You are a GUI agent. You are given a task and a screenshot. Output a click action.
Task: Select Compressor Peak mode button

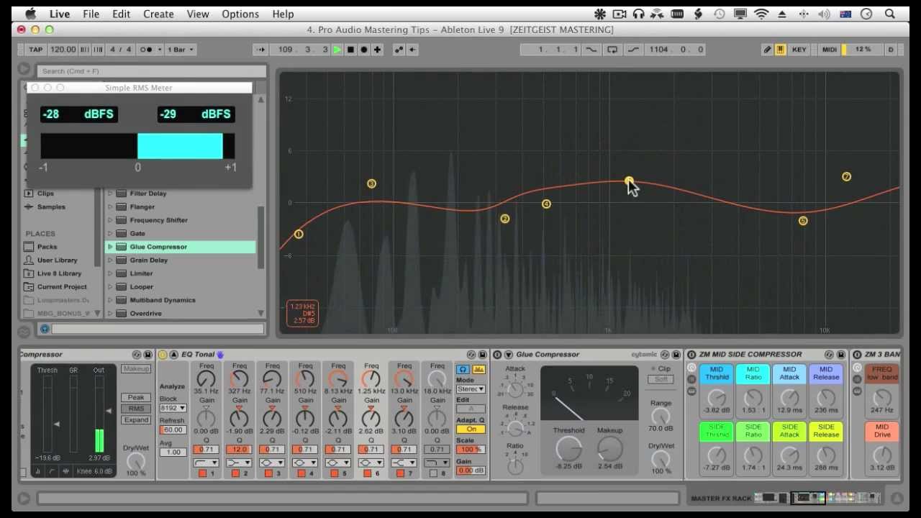pyautogui.click(x=136, y=397)
